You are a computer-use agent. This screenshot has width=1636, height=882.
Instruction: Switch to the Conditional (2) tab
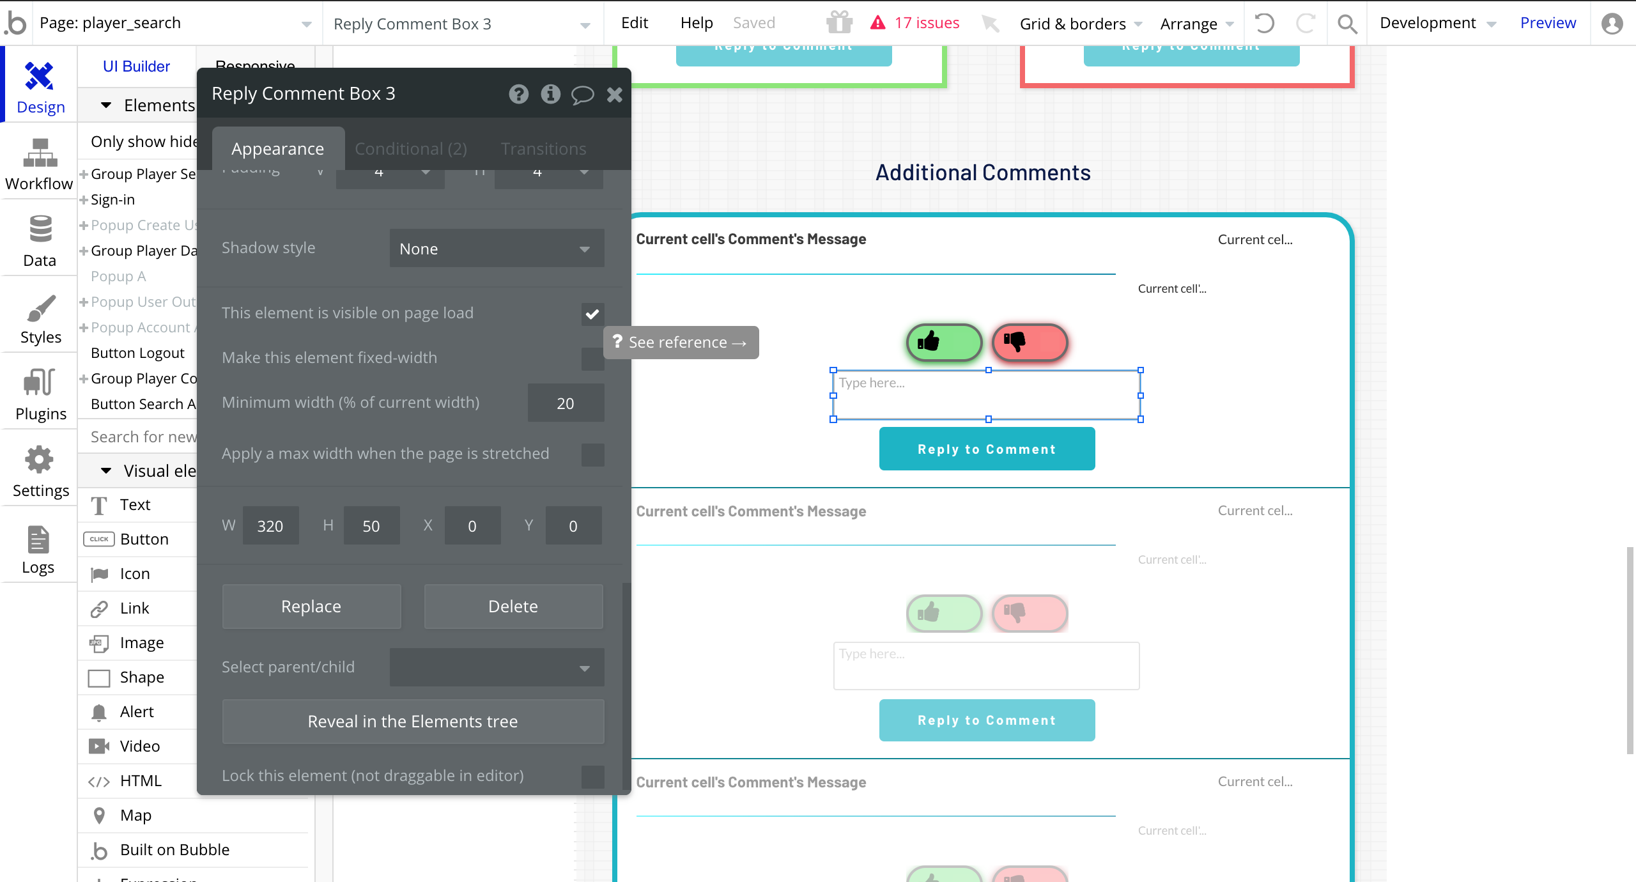tap(411, 149)
